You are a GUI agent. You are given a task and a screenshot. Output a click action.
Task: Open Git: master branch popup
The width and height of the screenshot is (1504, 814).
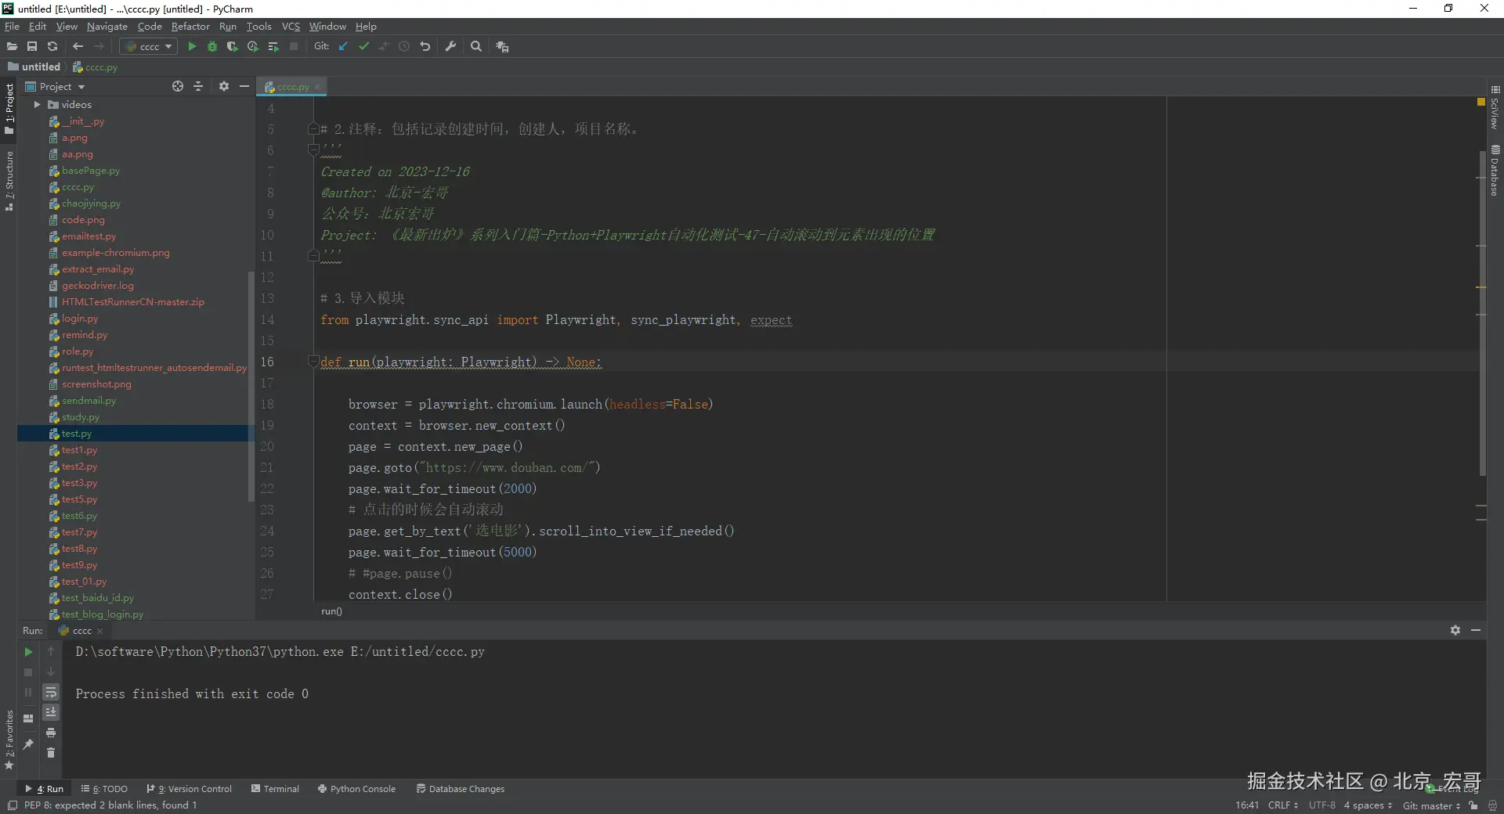click(x=1431, y=805)
